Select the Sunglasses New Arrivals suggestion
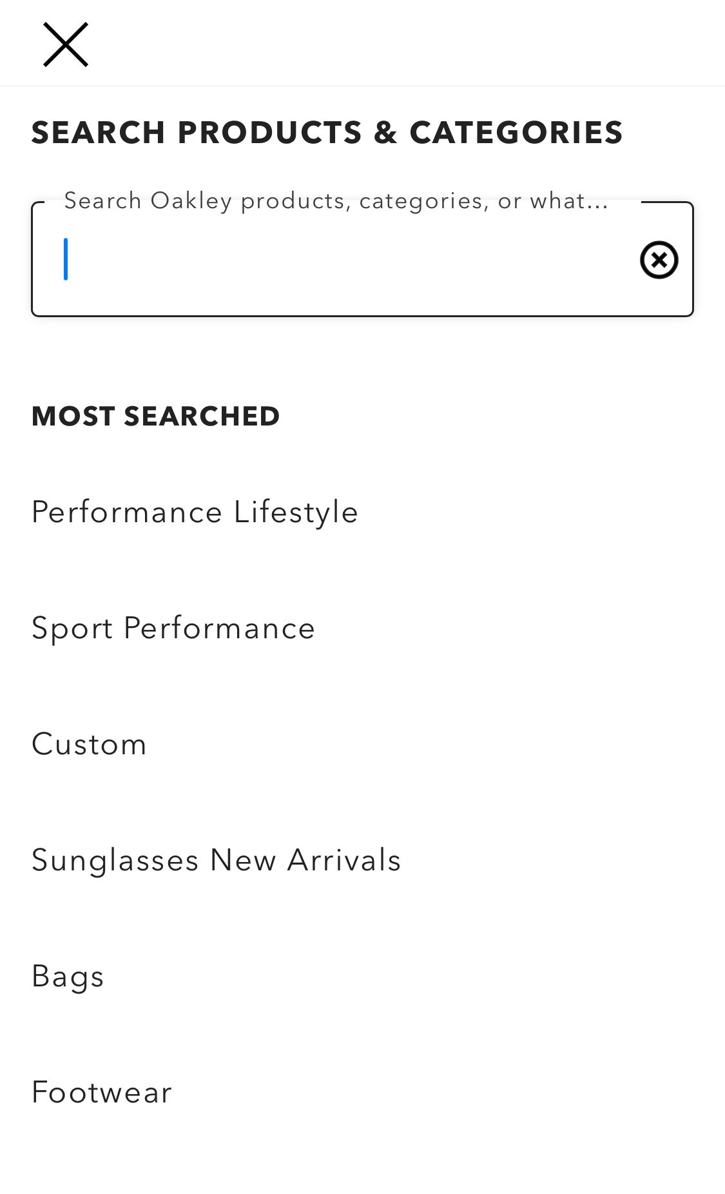725x1194 pixels. [217, 860]
